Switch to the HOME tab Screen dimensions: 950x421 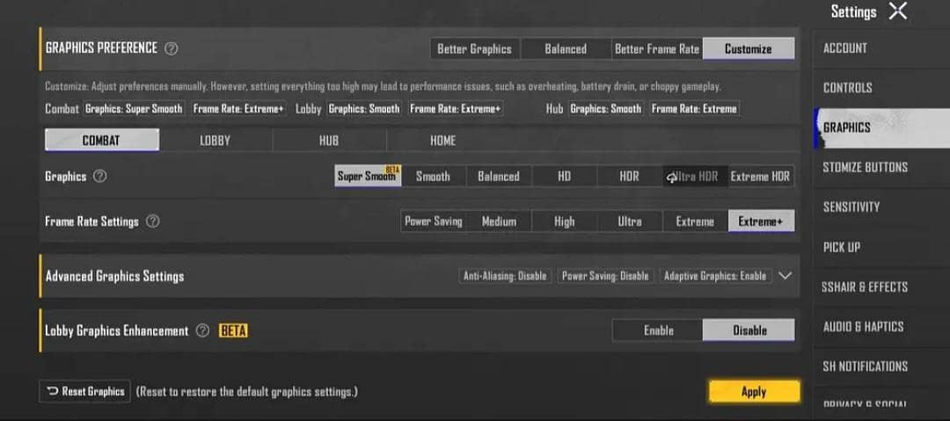coord(442,141)
